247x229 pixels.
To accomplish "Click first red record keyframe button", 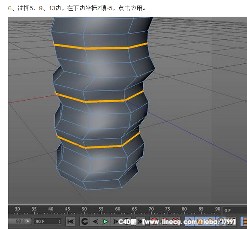I will 154,221.
